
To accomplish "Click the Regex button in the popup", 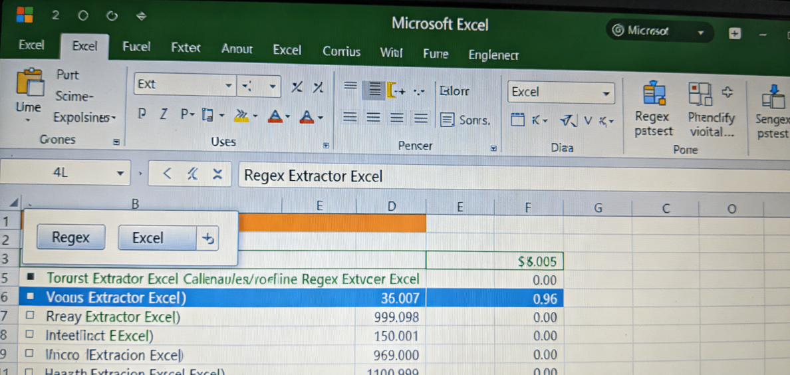I will coord(71,237).
